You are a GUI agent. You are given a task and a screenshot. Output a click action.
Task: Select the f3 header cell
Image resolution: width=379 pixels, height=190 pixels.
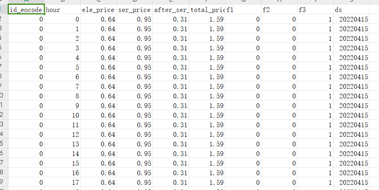point(315,10)
